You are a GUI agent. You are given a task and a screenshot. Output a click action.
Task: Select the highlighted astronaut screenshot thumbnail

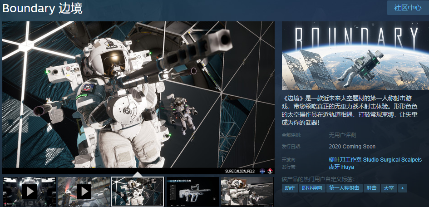point(138,192)
